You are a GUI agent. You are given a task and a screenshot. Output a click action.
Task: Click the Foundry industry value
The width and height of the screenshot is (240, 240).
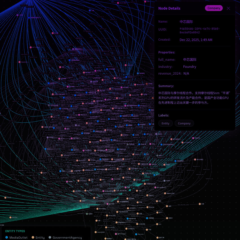pyautogui.click(x=189, y=67)
